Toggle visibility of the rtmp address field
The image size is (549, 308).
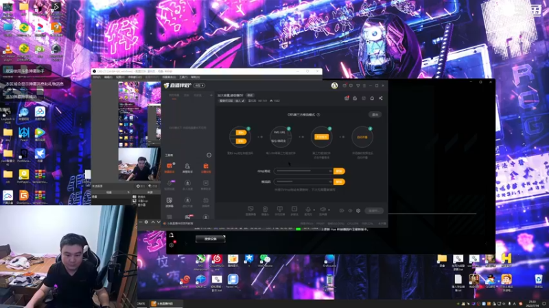[330, 171]
